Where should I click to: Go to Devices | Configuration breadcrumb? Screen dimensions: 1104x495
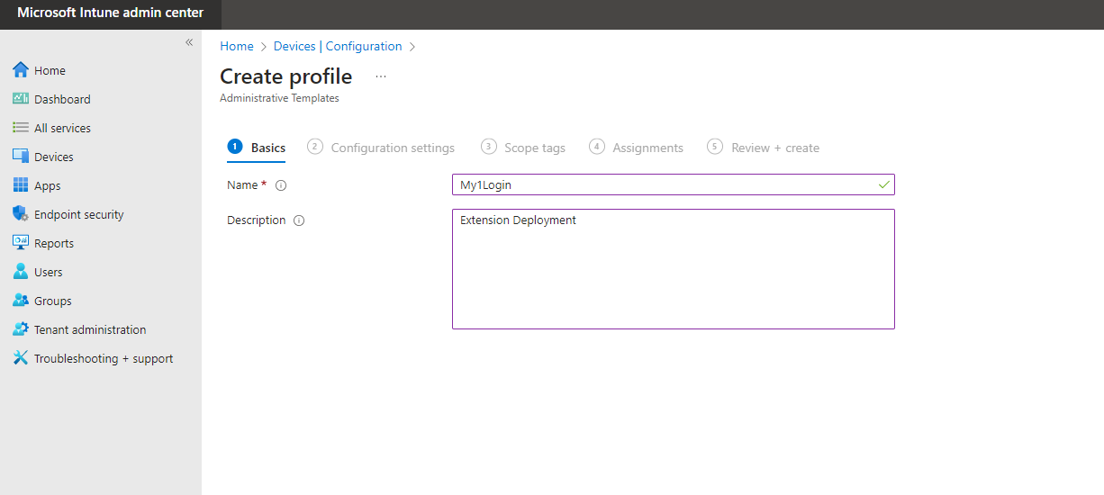tap(338, 46)
